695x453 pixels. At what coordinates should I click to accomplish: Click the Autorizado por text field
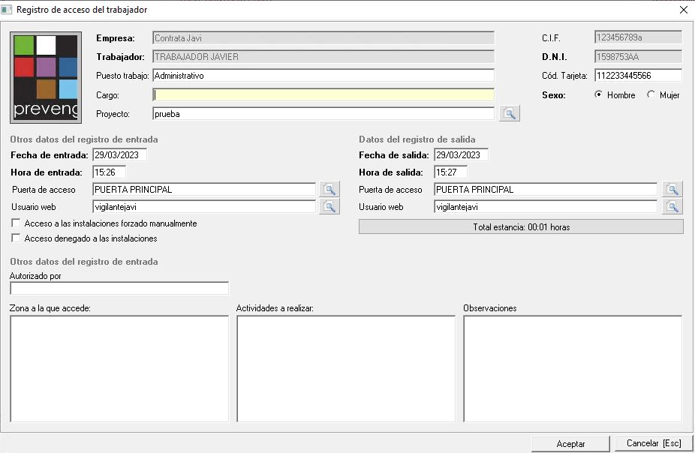(x=119, y=289)
